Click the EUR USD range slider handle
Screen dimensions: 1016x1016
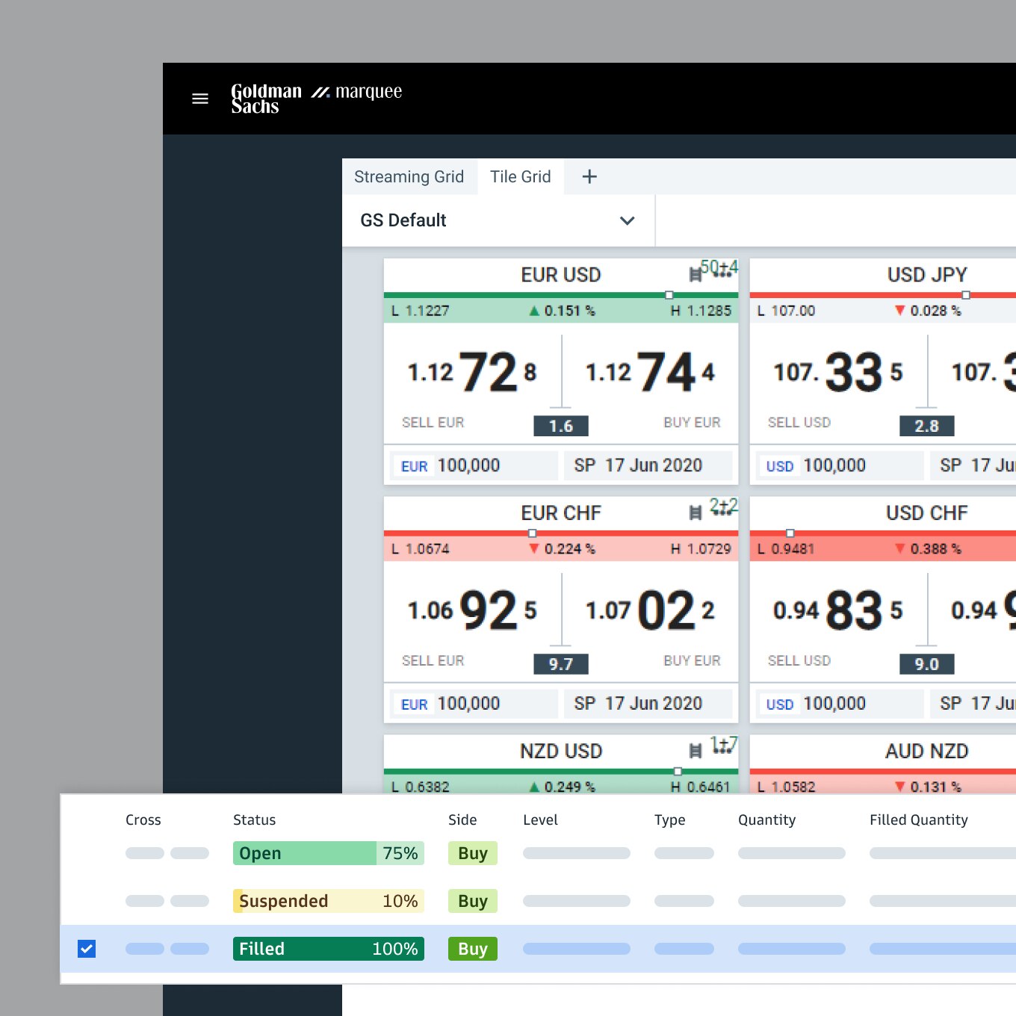point(669,295)
